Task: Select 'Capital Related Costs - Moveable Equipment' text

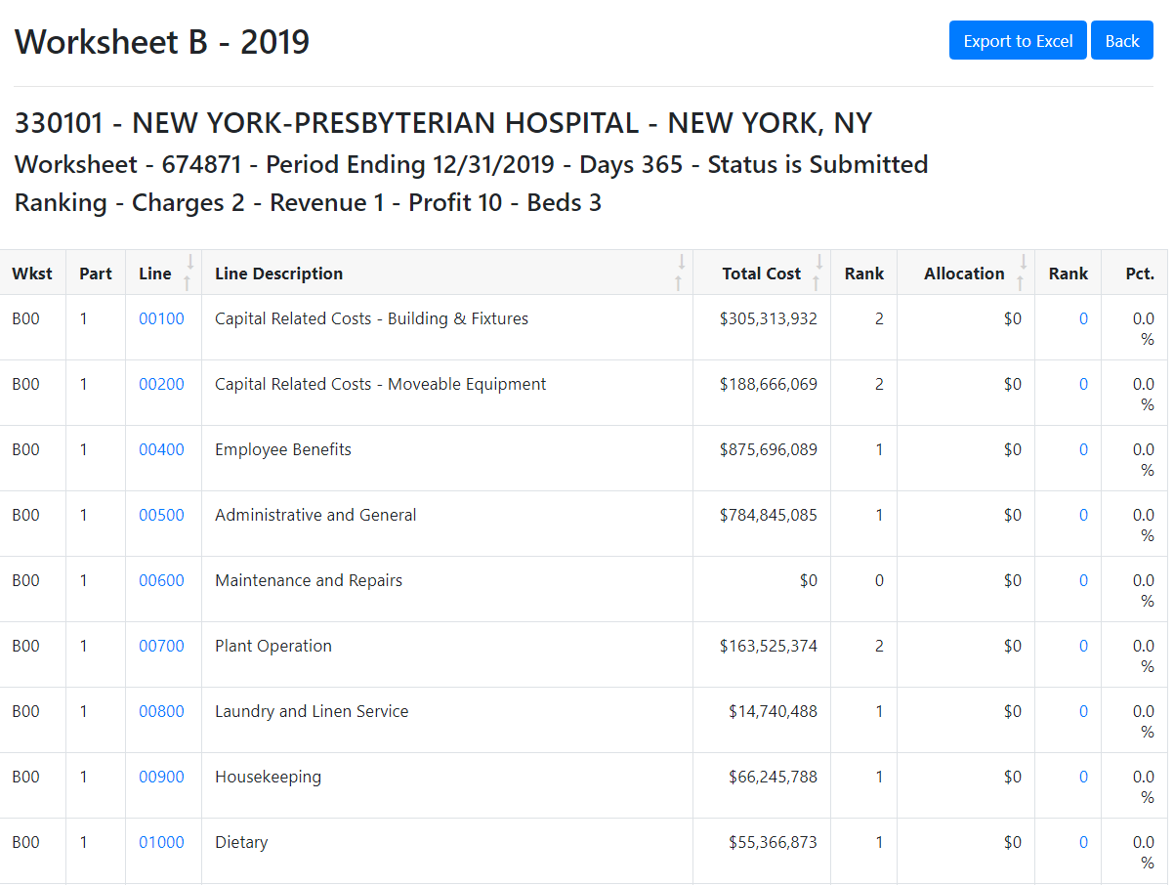Action: 381,384
